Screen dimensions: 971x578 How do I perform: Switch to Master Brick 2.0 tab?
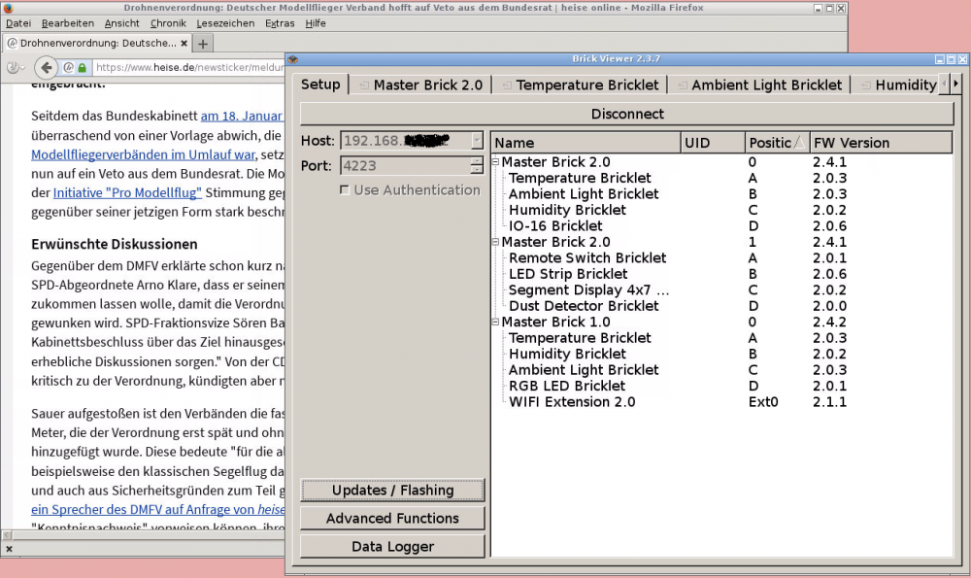[421, 85]
